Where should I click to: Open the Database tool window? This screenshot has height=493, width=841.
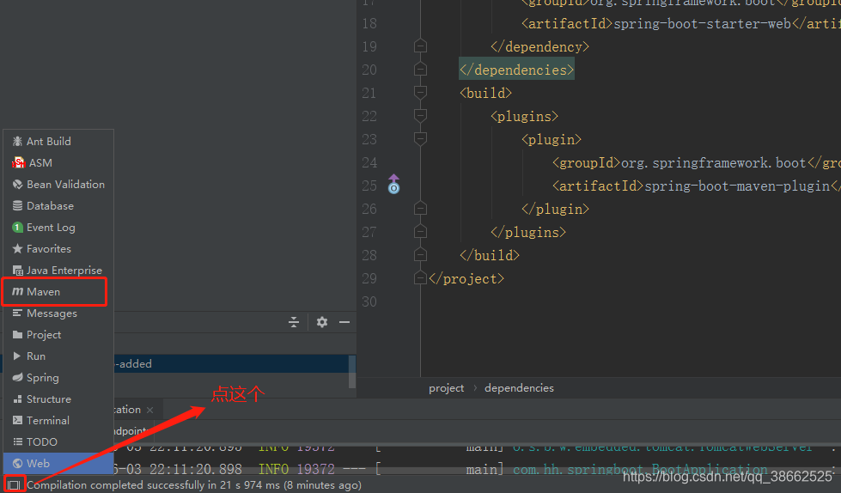(58, 205)
